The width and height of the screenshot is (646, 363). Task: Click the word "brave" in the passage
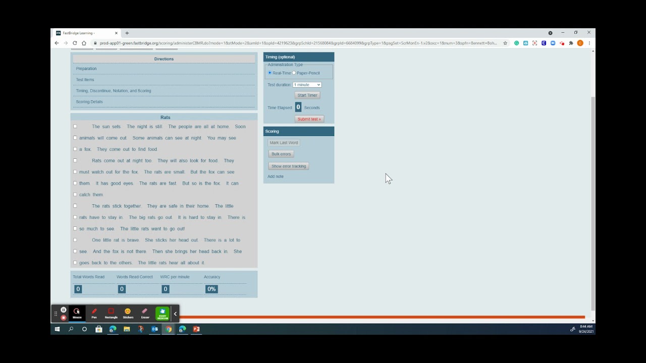click(133, 240)
